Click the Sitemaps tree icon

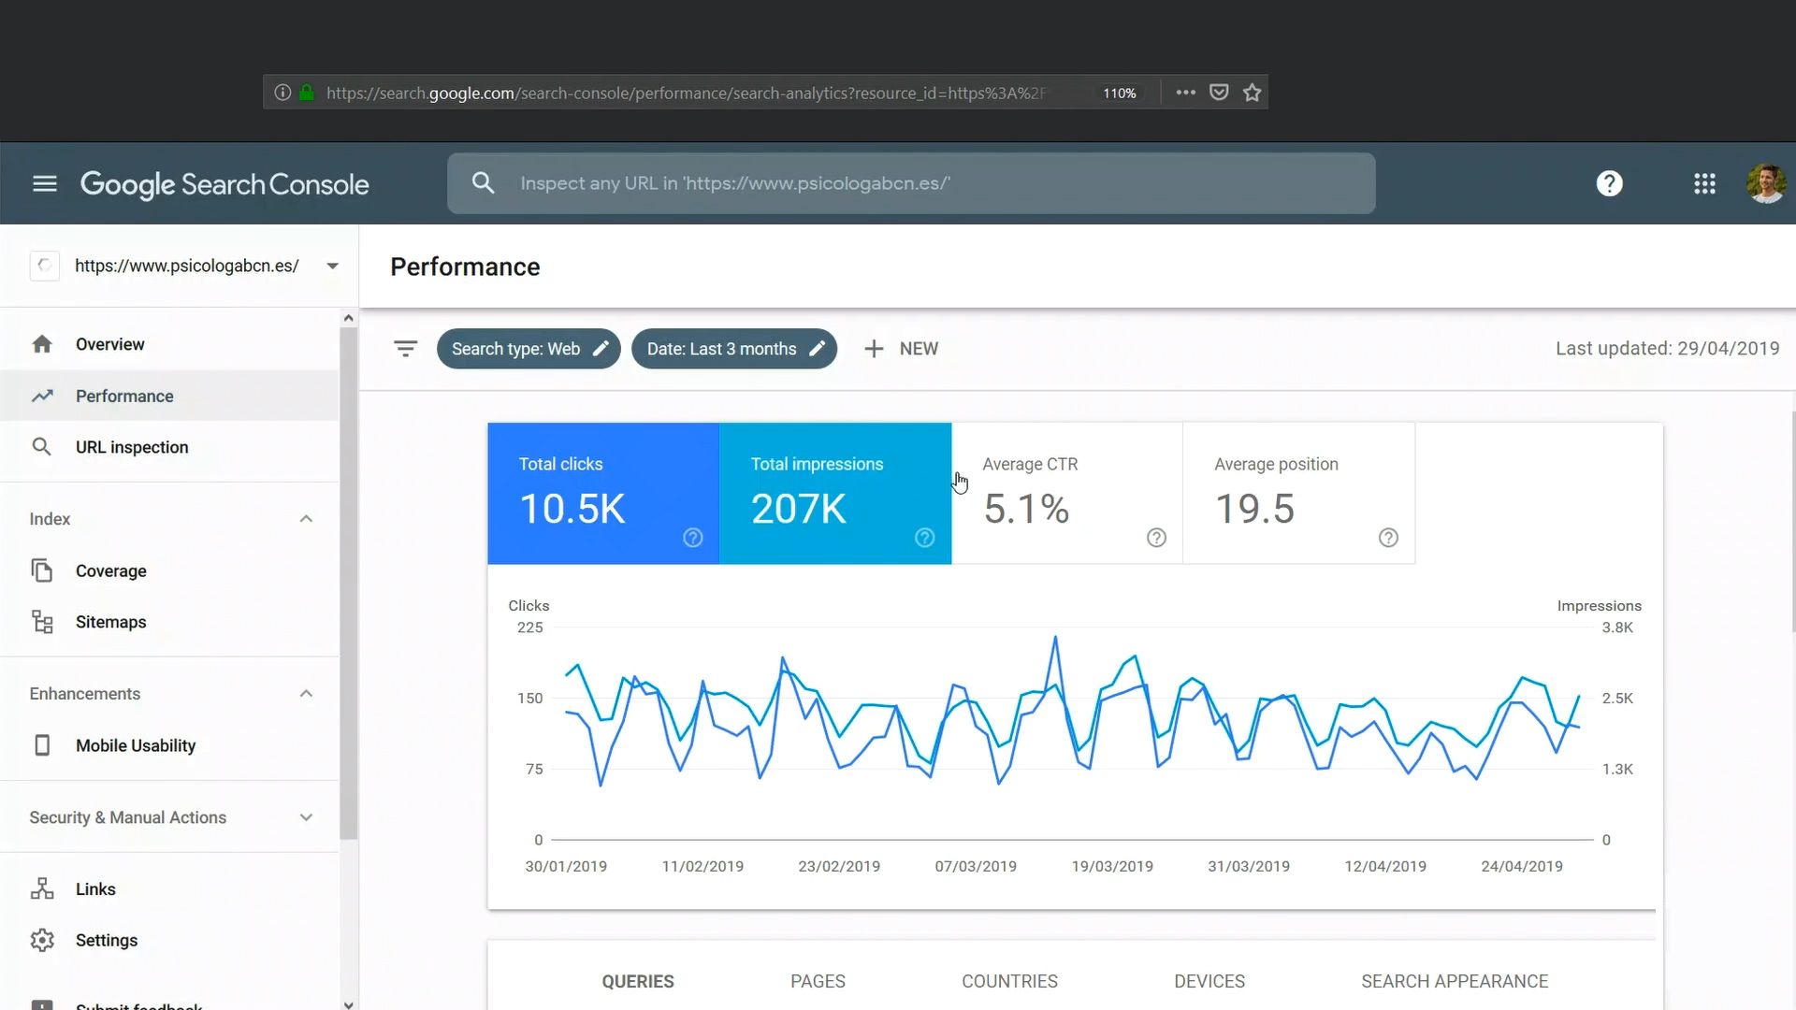42,622
